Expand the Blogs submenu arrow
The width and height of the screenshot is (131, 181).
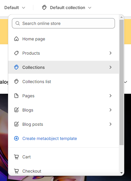click(x=110, y=110)
